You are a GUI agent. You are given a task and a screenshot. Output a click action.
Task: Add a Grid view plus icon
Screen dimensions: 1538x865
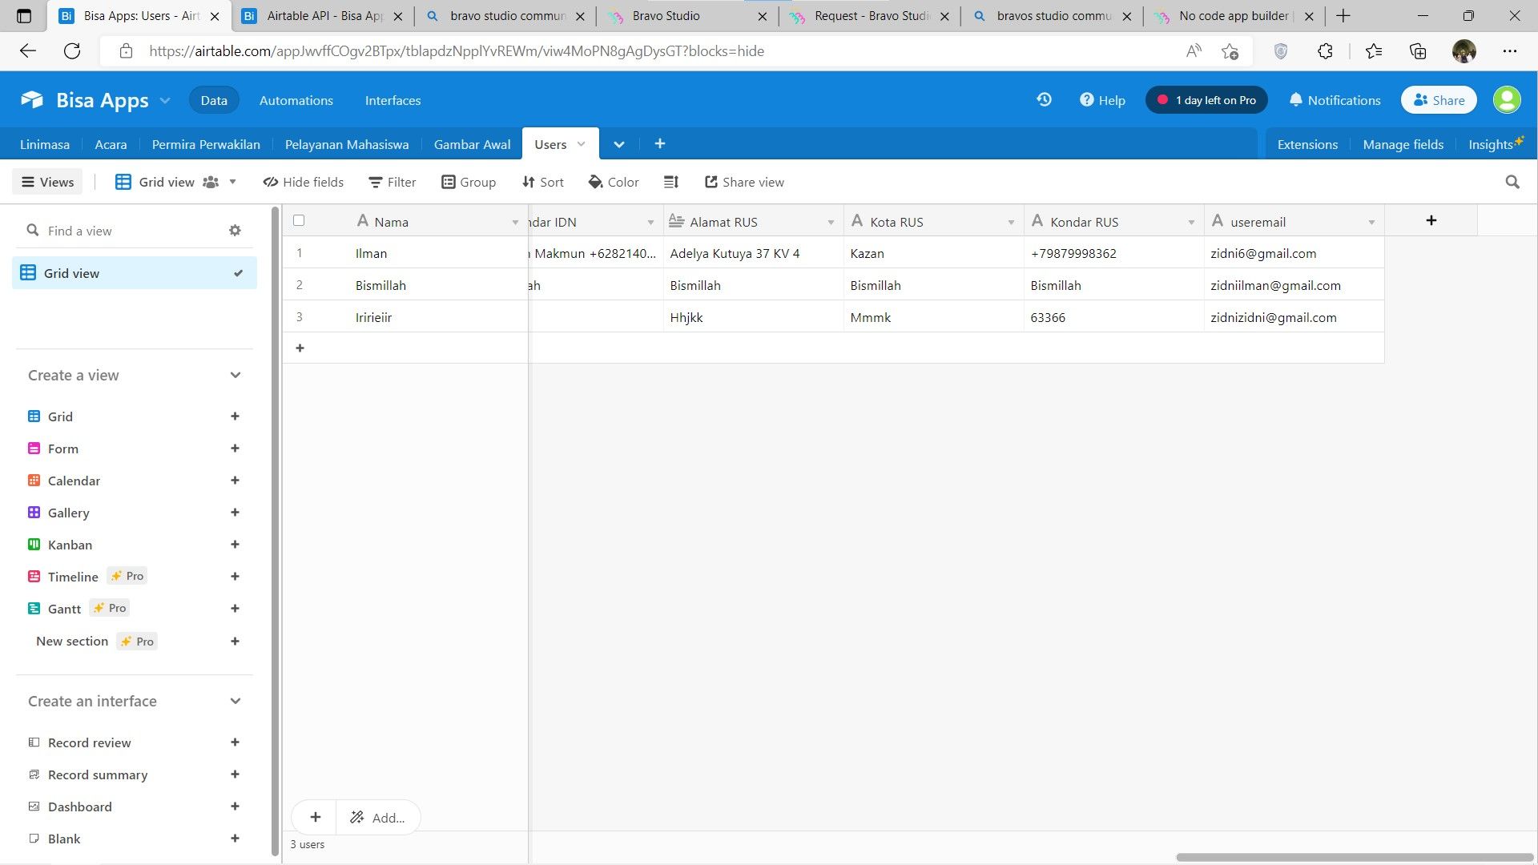[235, 416]
